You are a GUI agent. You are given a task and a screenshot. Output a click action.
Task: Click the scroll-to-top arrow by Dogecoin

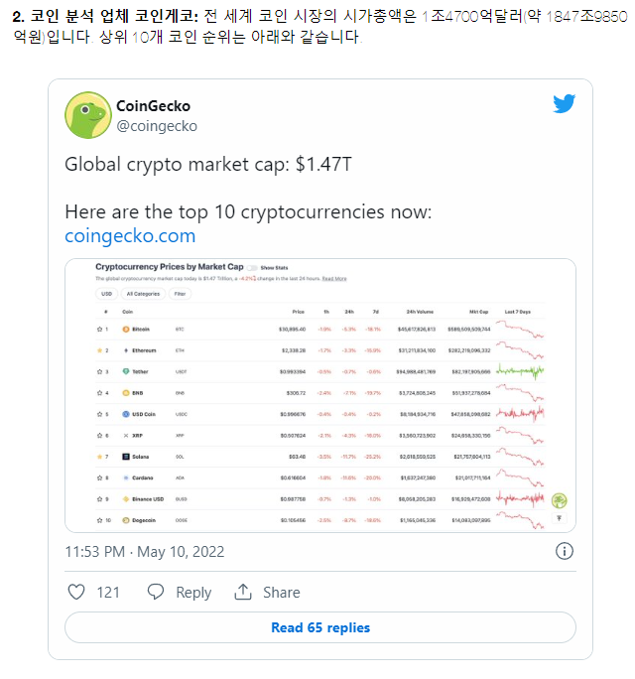tap(559, 518)
